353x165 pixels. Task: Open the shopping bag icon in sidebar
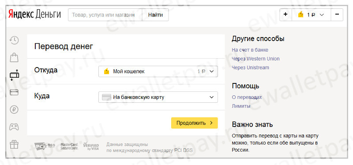14,58
